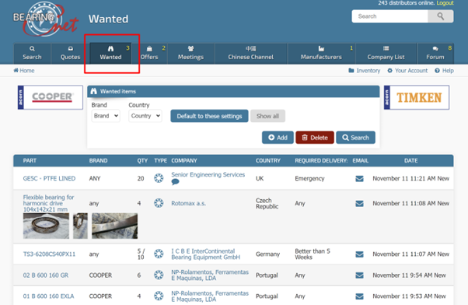This screenshot has height=305, width=468.
Task: Click the Cooper advertisement banner
Action: pos(51,97)
